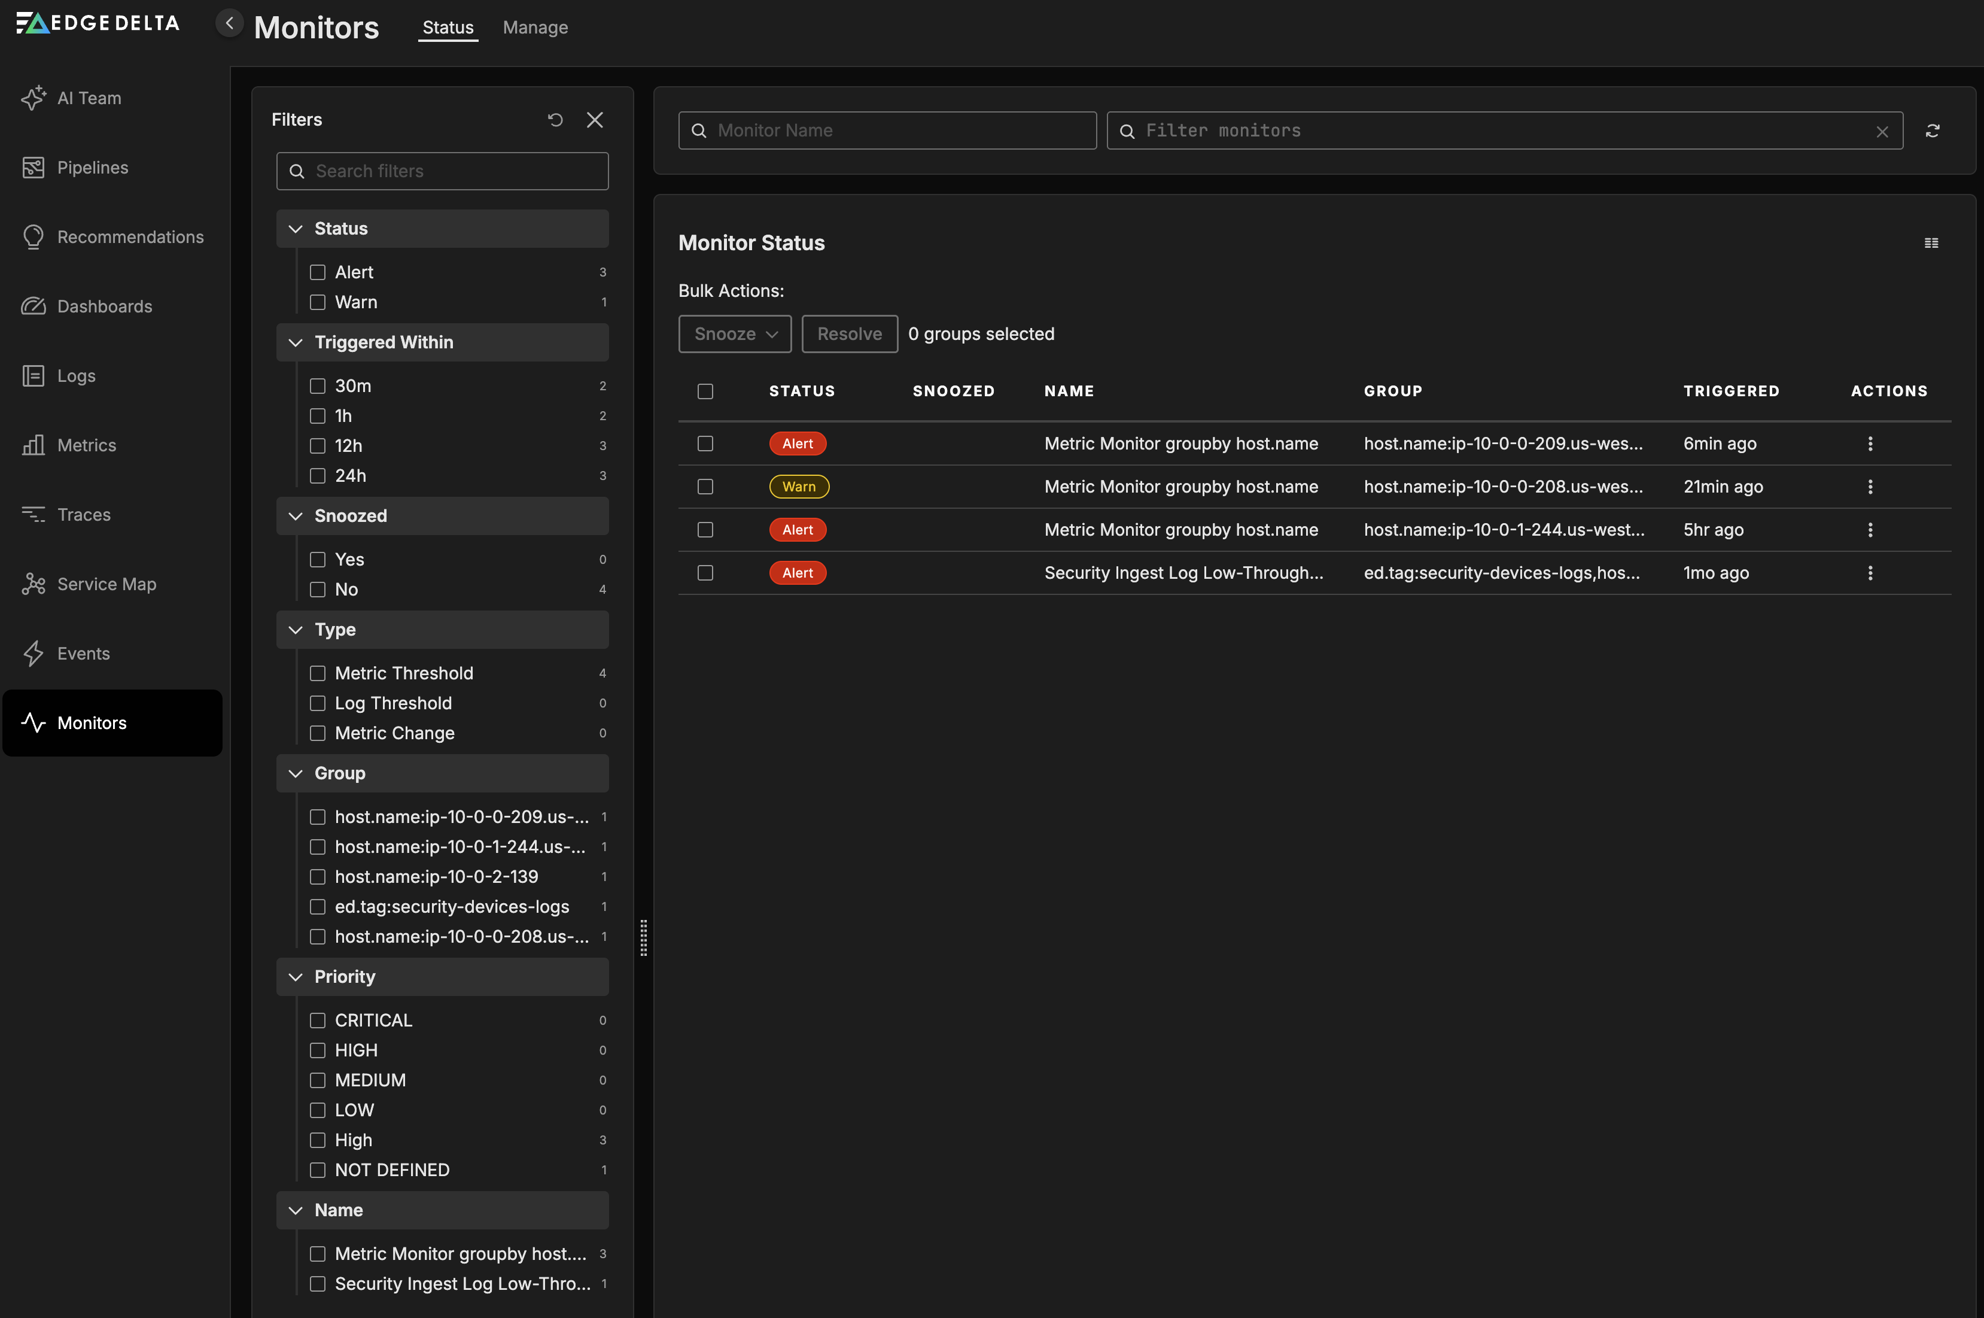
Task: Open the AI Team sidebar icon
Action: point(33,98)
